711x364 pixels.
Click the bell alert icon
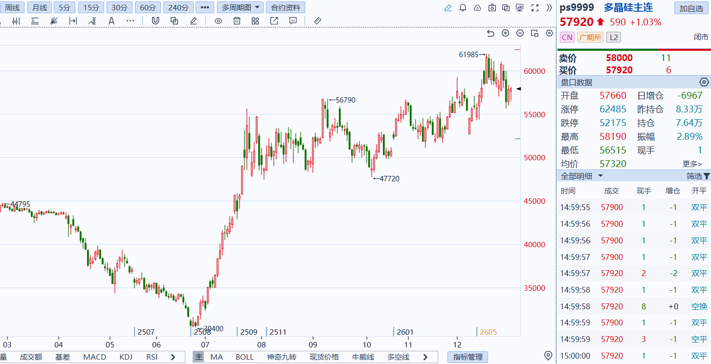point(463,8)
